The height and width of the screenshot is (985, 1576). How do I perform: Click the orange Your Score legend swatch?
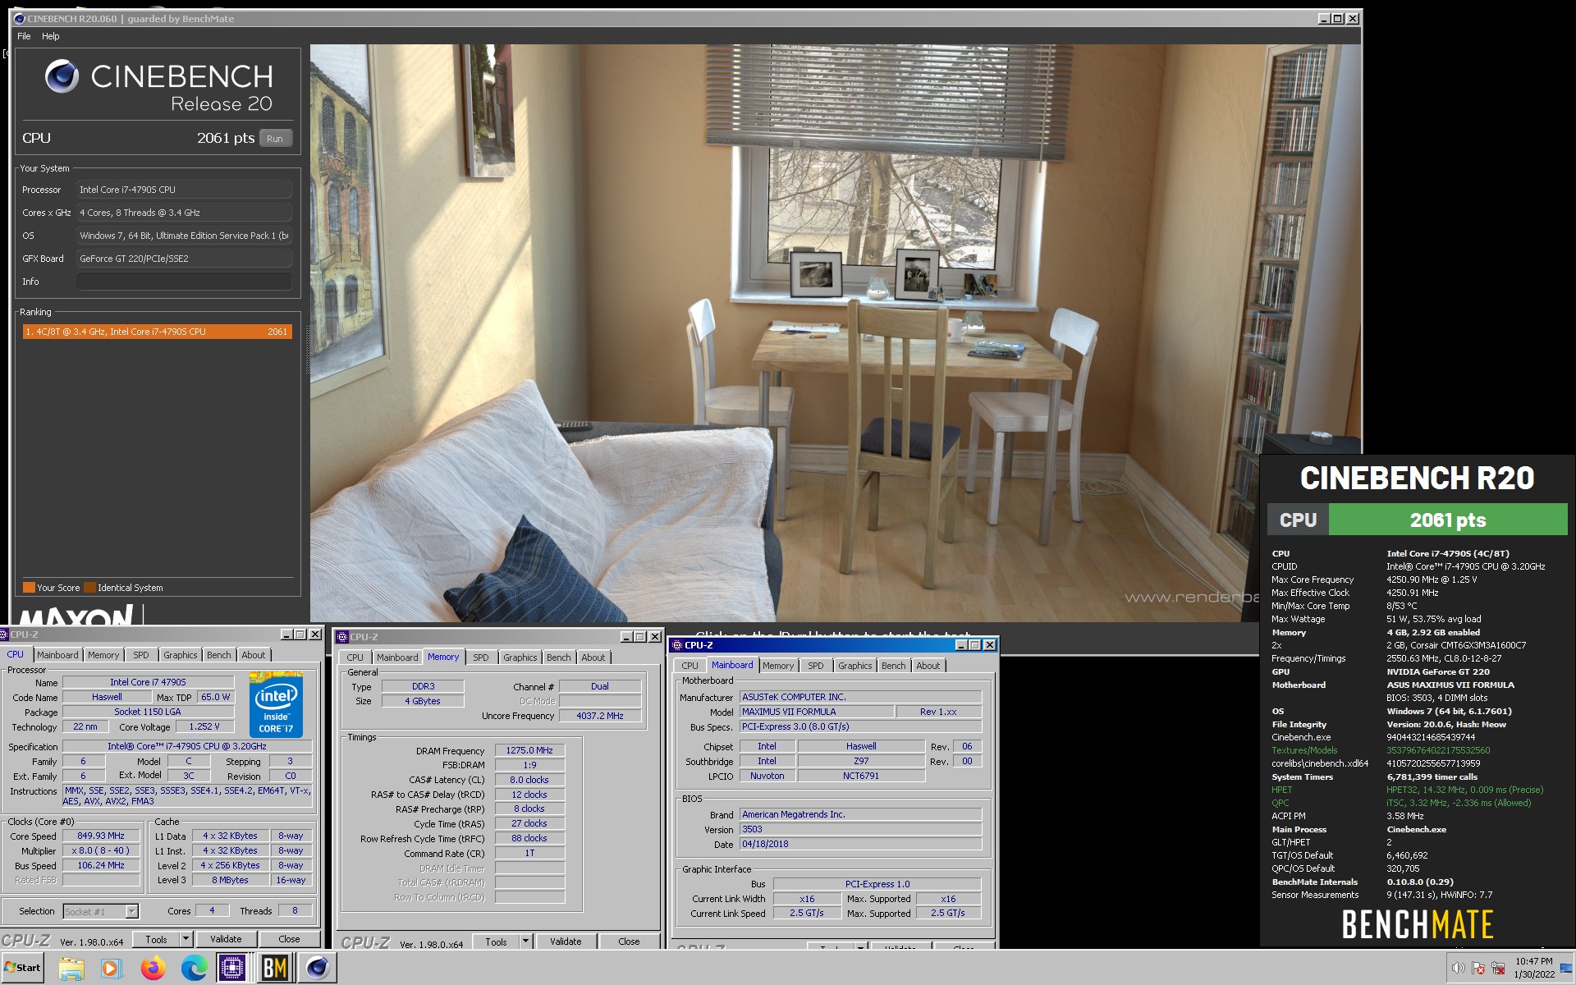29,588
